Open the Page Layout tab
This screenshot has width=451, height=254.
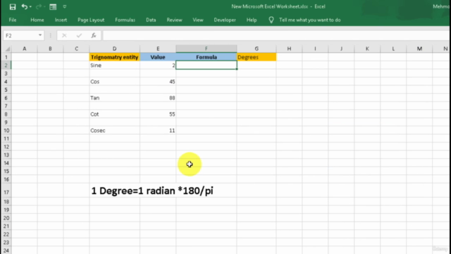tap(91, 20)
